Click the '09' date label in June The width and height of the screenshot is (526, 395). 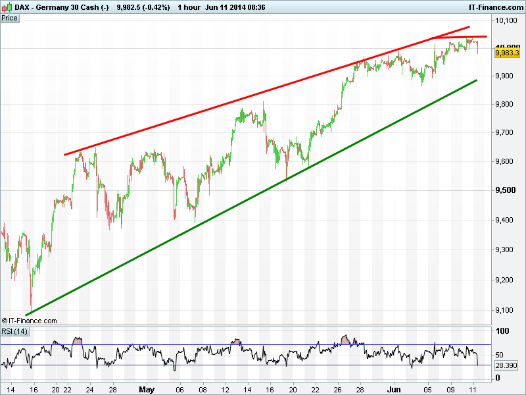[450, 390]
